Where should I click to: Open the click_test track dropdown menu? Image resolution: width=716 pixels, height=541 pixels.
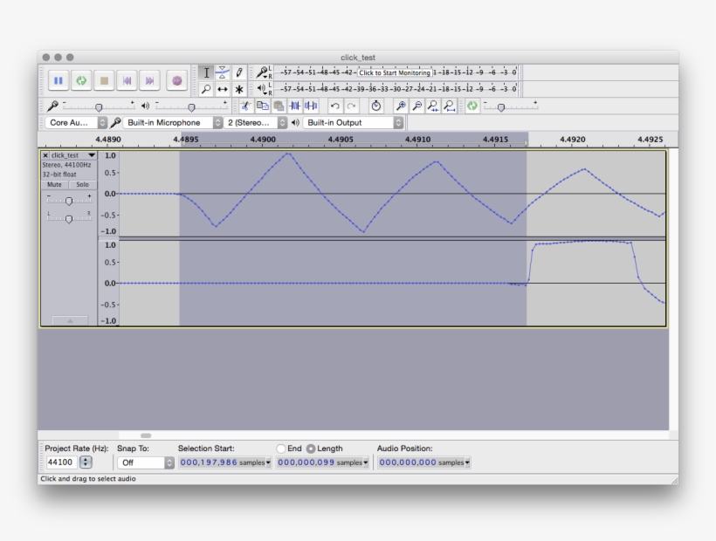92,156
